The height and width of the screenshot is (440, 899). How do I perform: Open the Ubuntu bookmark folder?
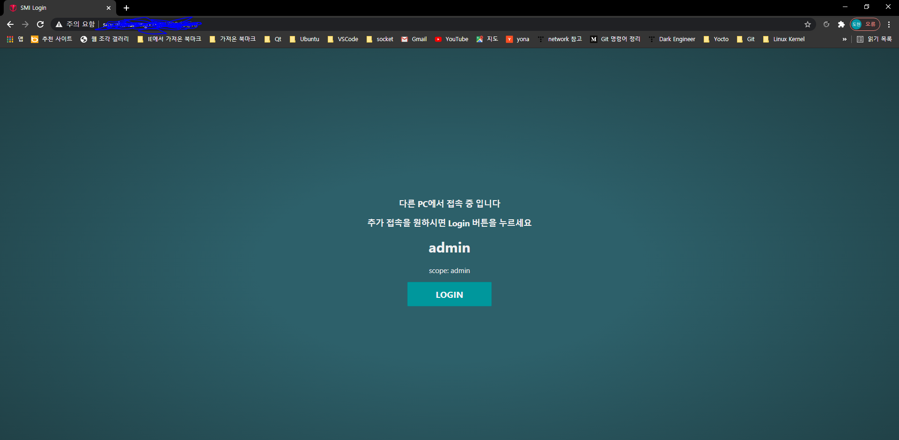[304, 39]
